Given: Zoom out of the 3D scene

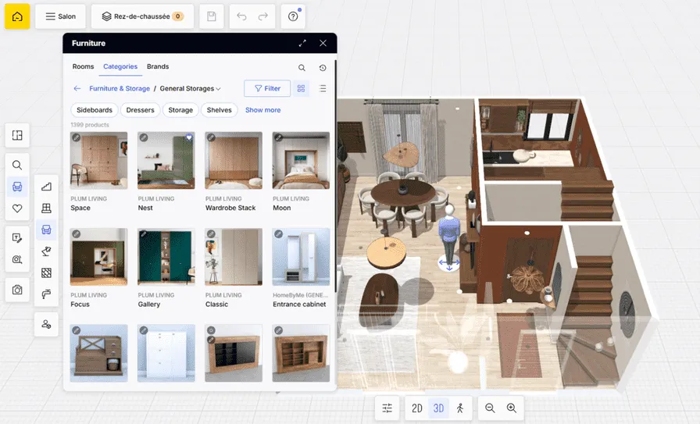Looking at the screenshot, I should [x=490, y=408].
